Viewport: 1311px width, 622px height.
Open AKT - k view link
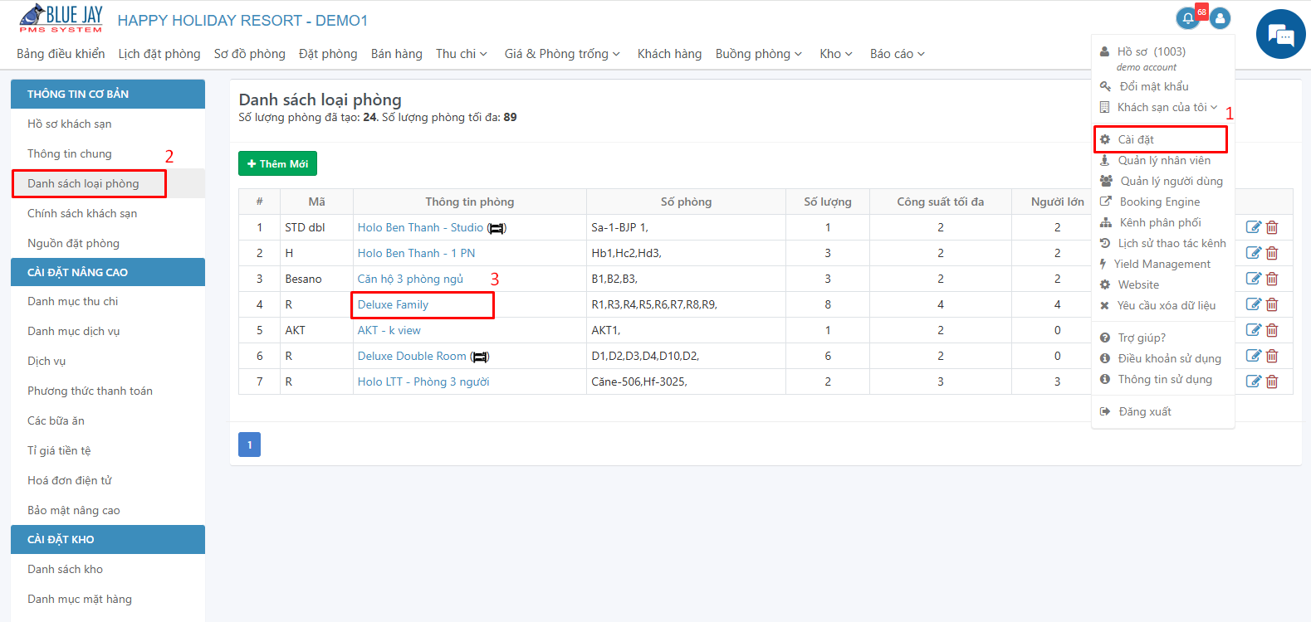point(389,330)
